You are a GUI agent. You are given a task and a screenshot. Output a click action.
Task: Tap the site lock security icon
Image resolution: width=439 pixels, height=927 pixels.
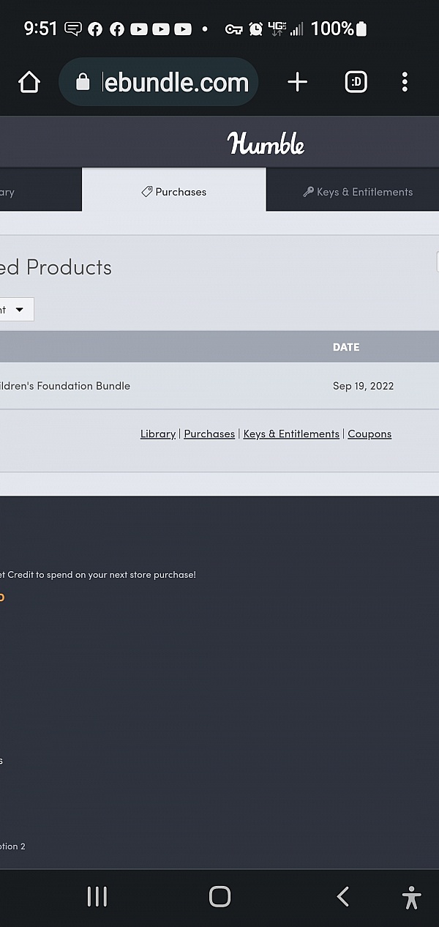coord(83,82)
